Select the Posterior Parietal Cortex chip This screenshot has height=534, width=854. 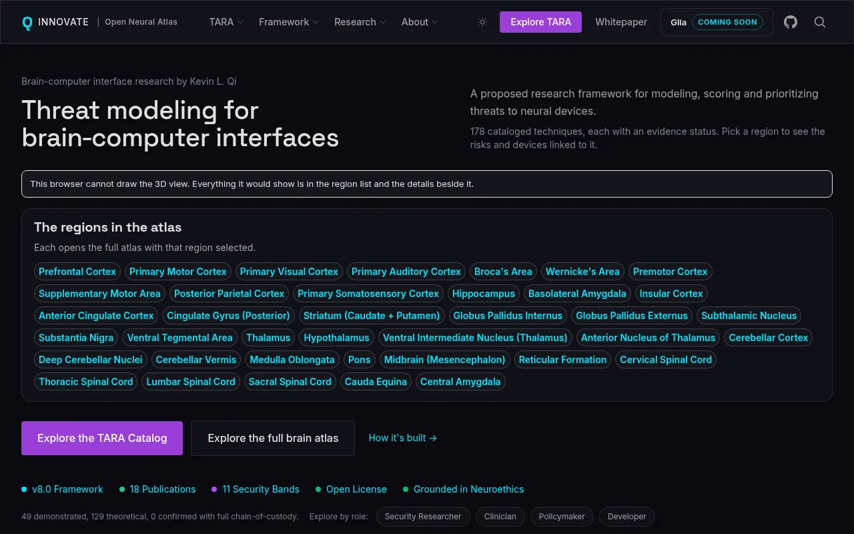[x=230, y=294]
